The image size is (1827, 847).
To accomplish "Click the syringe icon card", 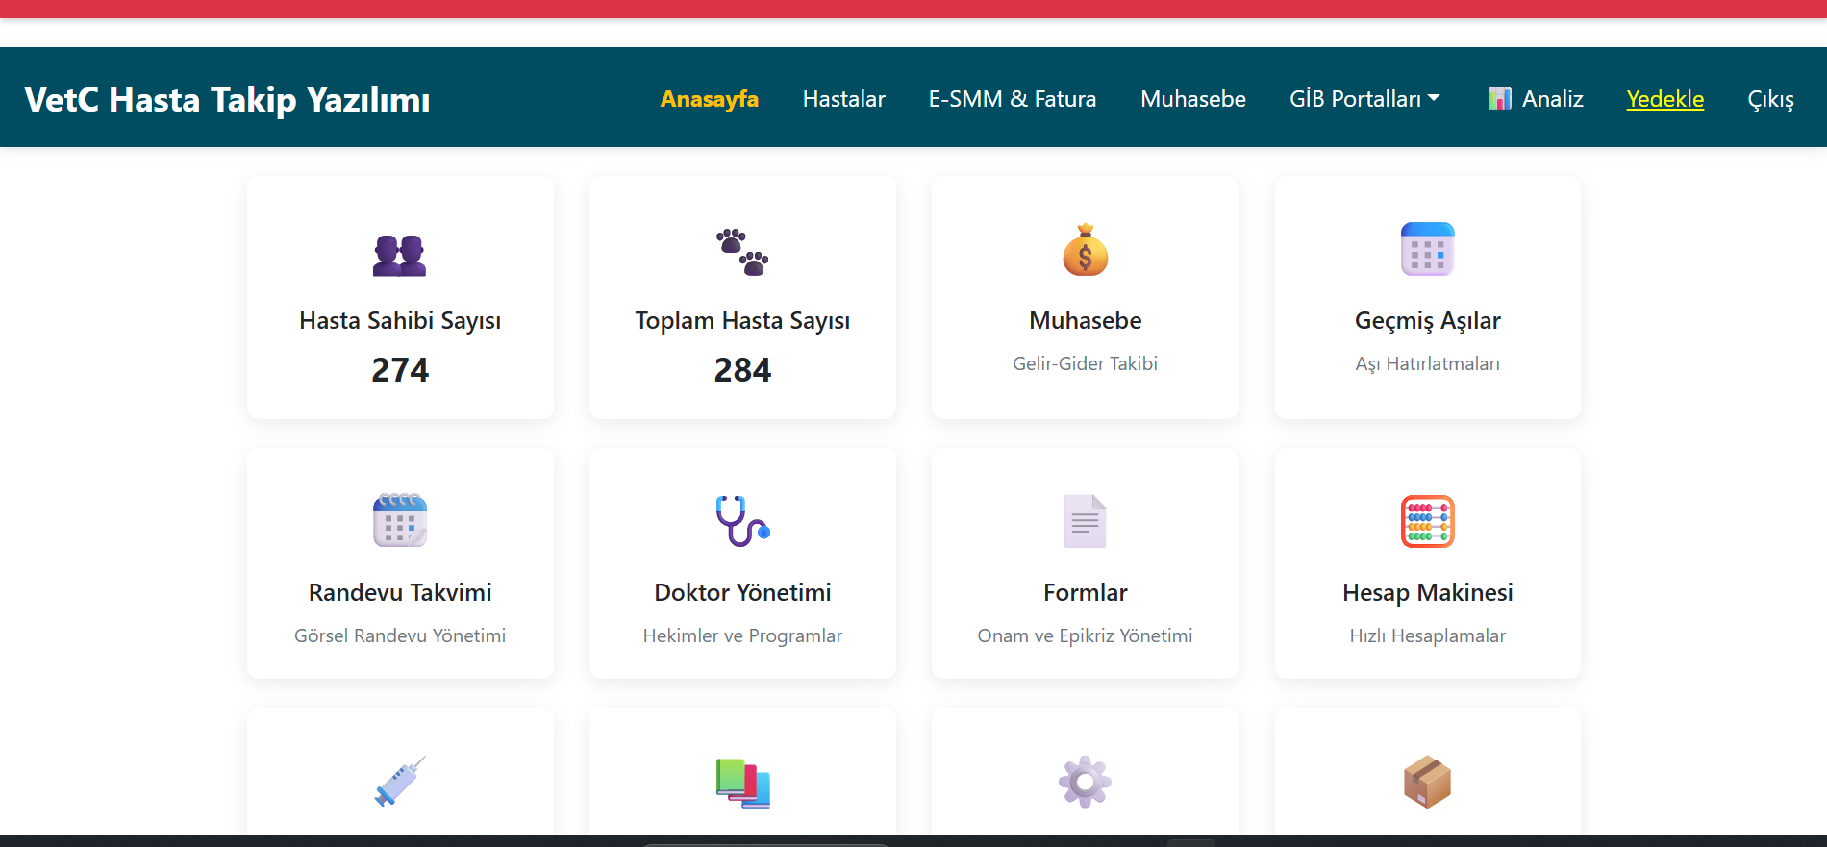I will [x=400, y=781].
